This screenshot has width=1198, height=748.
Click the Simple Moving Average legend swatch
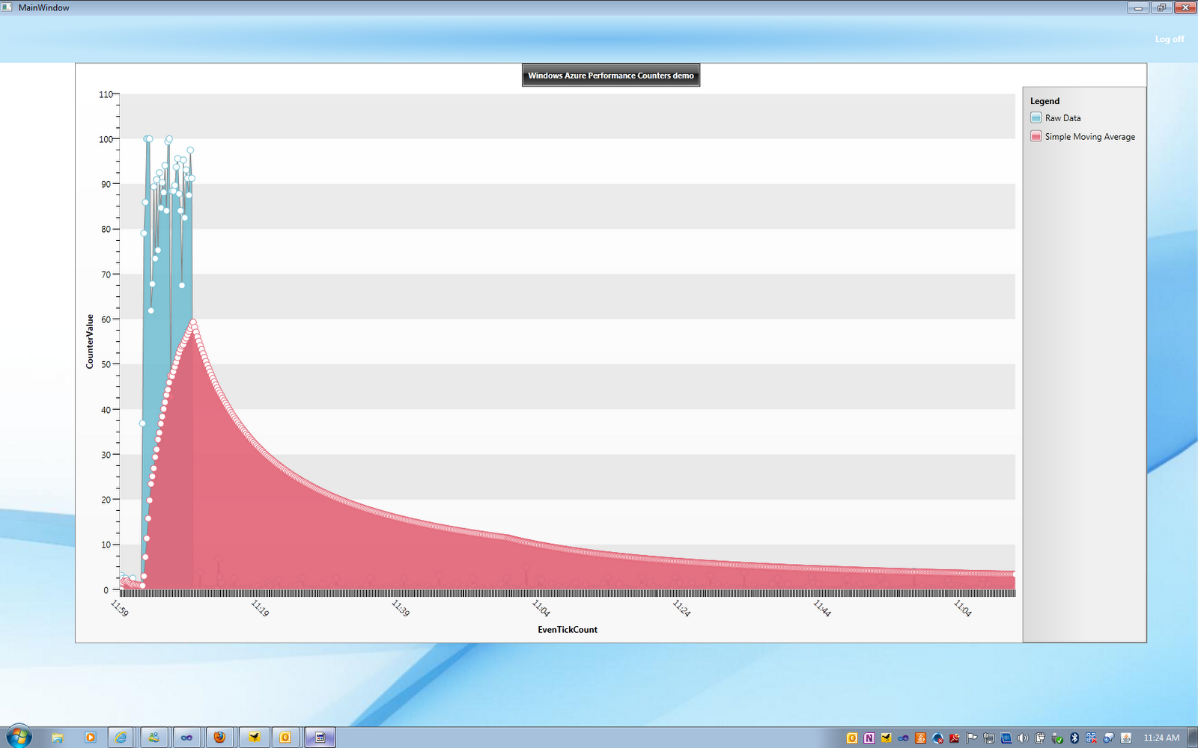pyautogui.click(x=1036, y=136)
